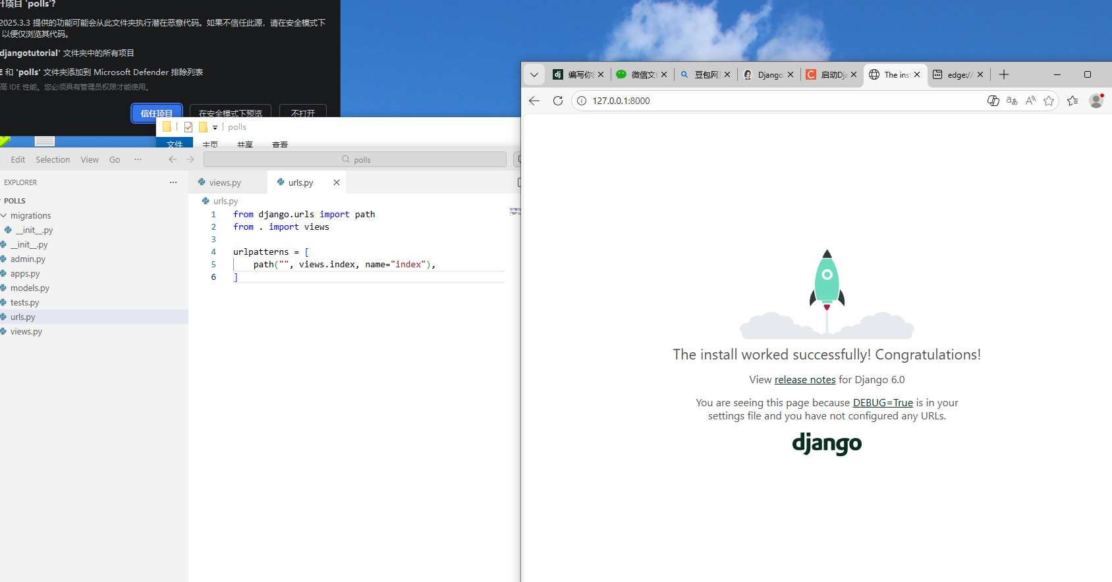Open the View menu in VS Code

[90, 159]
